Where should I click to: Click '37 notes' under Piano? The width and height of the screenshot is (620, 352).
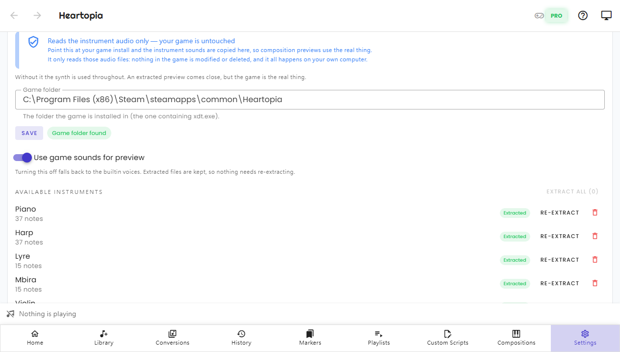pos(29,219)
